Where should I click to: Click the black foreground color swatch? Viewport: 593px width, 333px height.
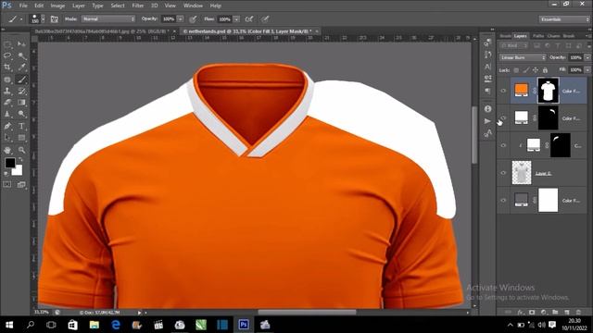tap(9, 163)
